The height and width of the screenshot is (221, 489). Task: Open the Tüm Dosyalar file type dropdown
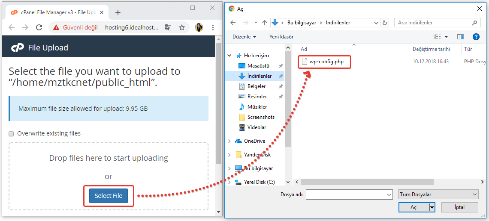438,194
